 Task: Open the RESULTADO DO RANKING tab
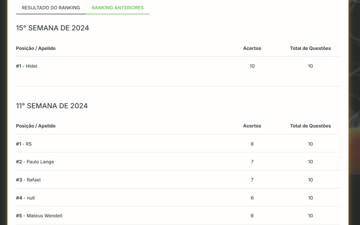[51, 8]
